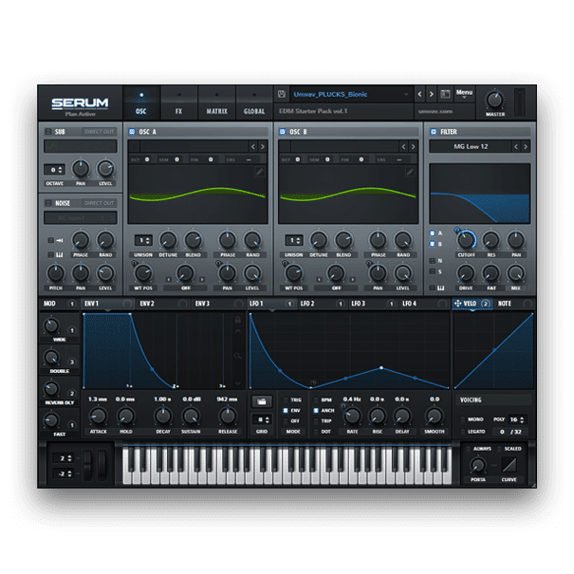Click the OSC B Level knob
The image size is (574, 574).
[x=402, y=273]
